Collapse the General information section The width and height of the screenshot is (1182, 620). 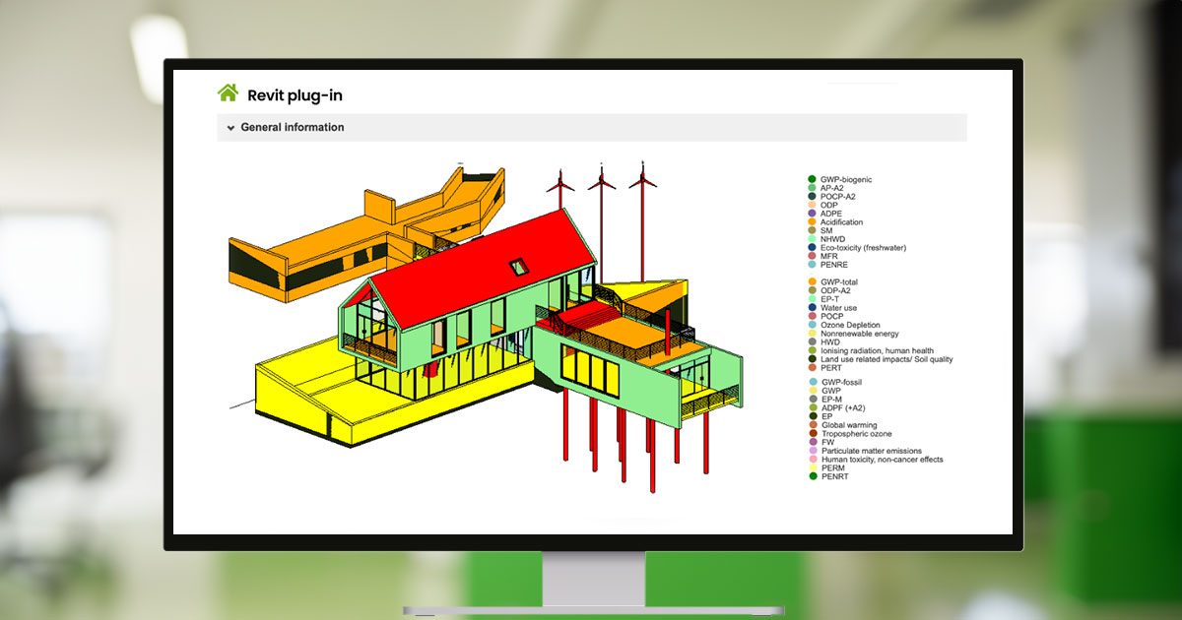(230, 128)
